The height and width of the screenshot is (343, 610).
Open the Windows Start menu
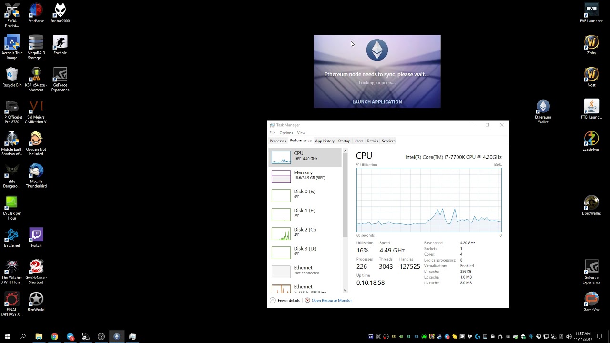pos(8,337)
